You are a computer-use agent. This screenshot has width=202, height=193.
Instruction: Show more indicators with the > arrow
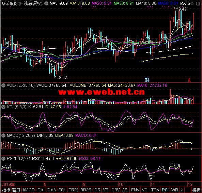(x=182, y=190)
